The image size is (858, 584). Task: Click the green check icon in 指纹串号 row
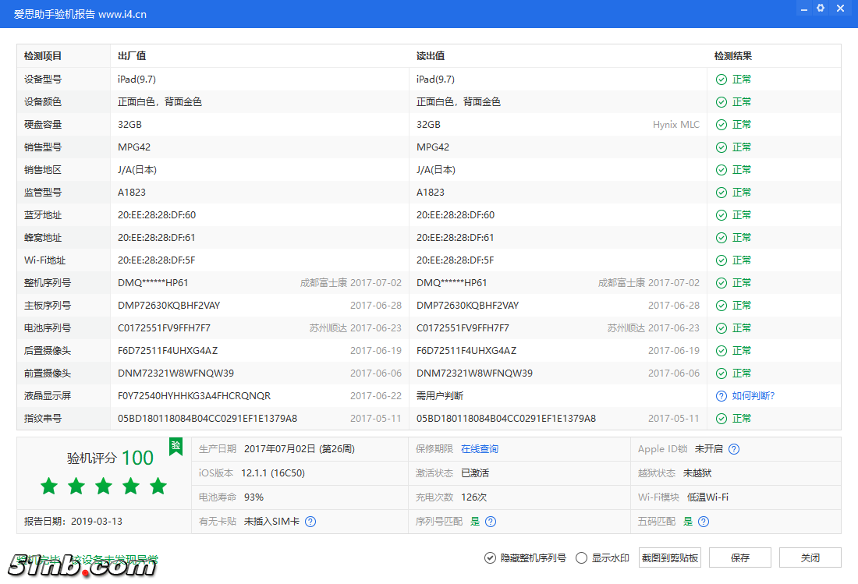(x=721, y=419)
